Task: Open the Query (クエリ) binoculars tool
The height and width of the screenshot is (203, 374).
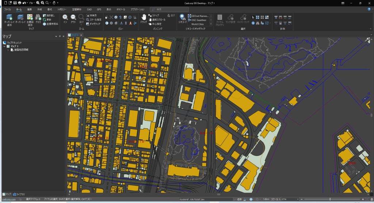Action: pyautogui.click(x=38, y=17)
